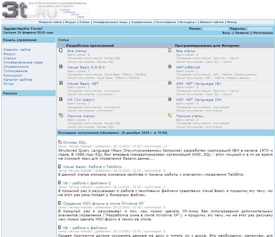Viewport: 275px width, 237px height.
Task: Click the icon beside 'ASP .NET (language C#)'
Action: coord(170,99)
